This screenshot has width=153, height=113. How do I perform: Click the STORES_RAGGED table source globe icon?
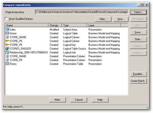coord(7,49)
